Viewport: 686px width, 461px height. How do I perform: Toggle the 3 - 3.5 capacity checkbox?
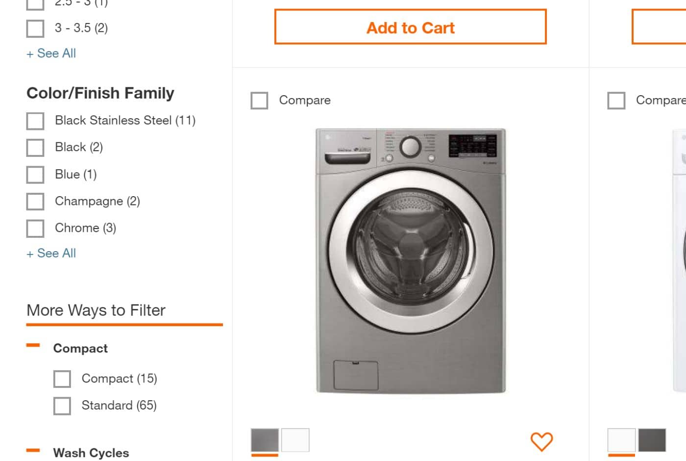pyautogui.click(x=35, y=28)
